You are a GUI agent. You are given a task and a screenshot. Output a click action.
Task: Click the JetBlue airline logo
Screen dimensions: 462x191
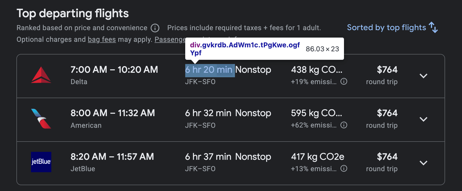(x=41, y=162)
